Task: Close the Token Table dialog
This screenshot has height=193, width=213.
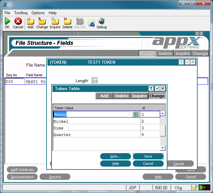Action: tap(163, 88)
